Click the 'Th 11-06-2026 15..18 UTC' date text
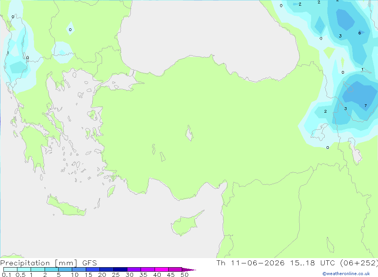This screenshot has height=277, width=378. (x=276, y=263)
